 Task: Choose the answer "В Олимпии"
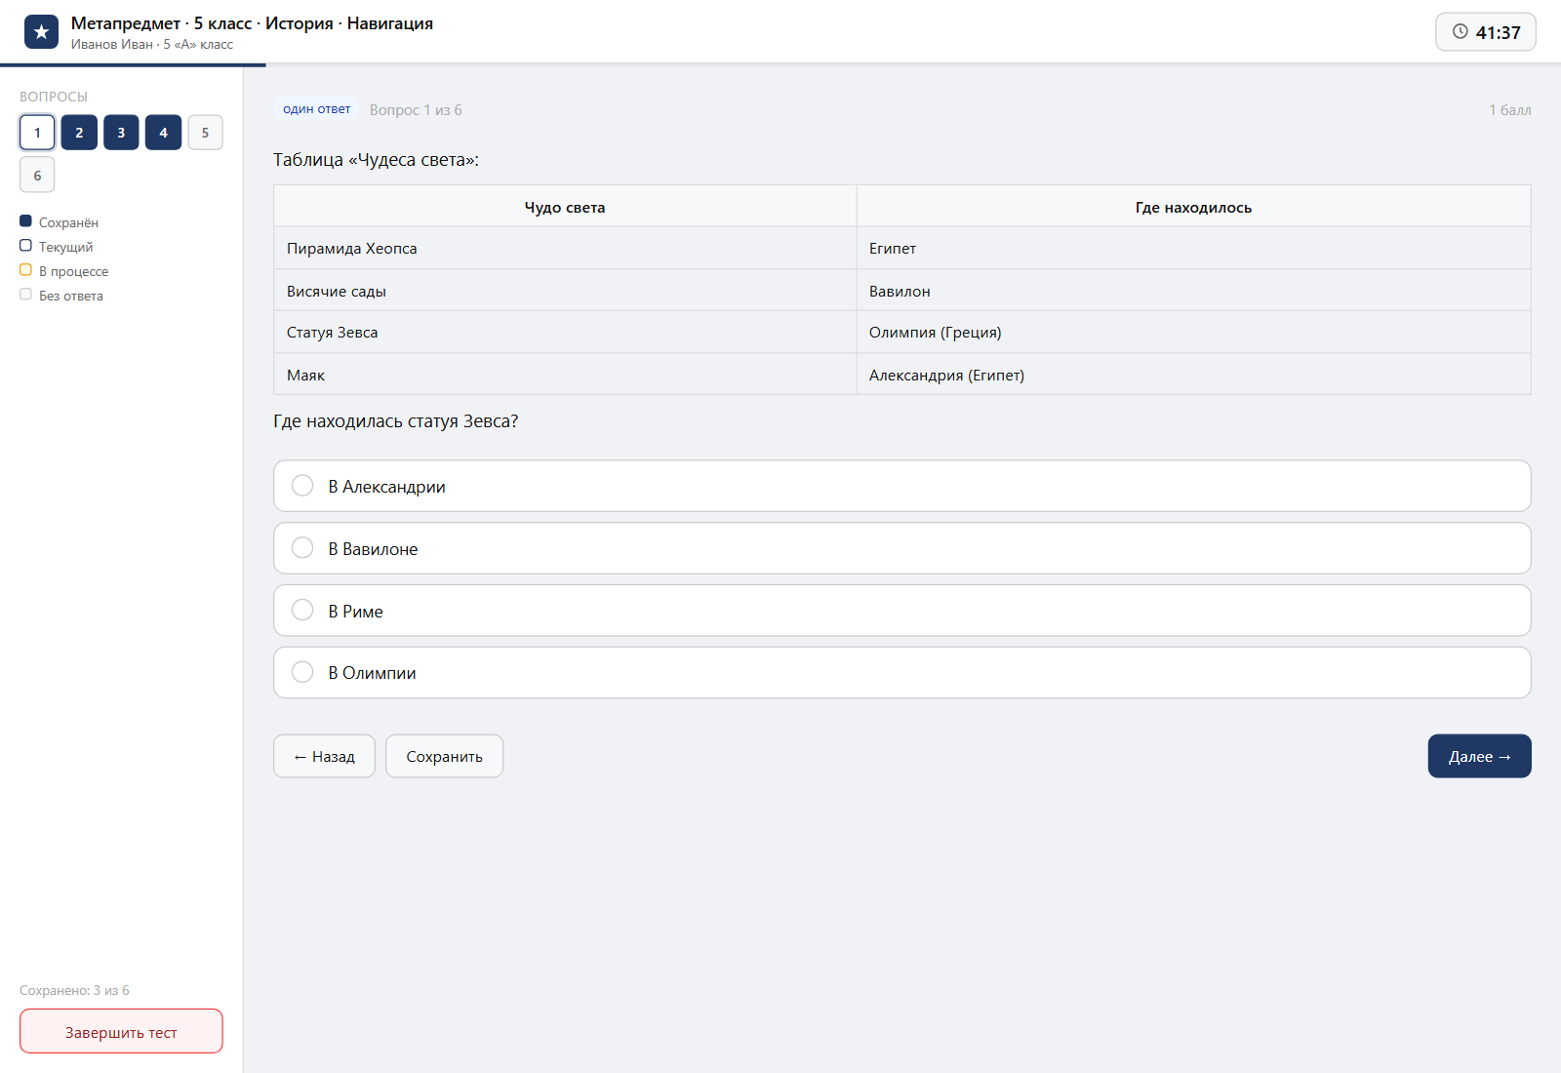(x=901, y=673)
